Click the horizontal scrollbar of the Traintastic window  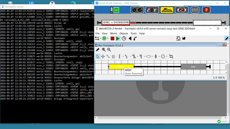(160, 118)
